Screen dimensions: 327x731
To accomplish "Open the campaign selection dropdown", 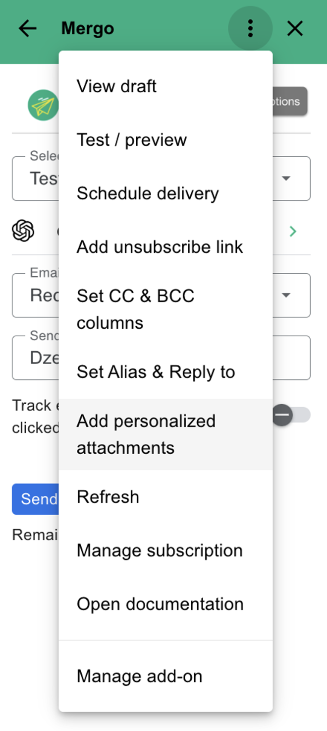I will coord(286,179).
